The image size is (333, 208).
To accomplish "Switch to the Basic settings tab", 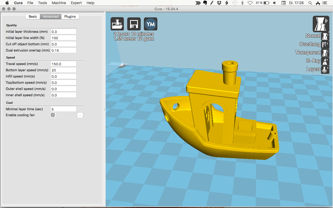I will tap(33, 16).
